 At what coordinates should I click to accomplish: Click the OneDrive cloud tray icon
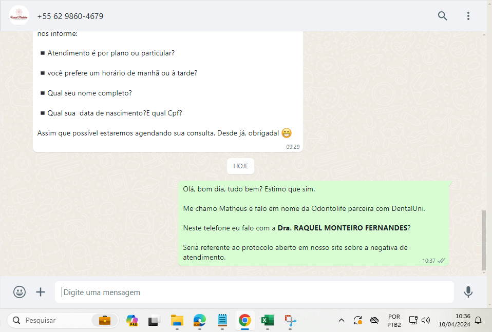click(x=374, y=320)
